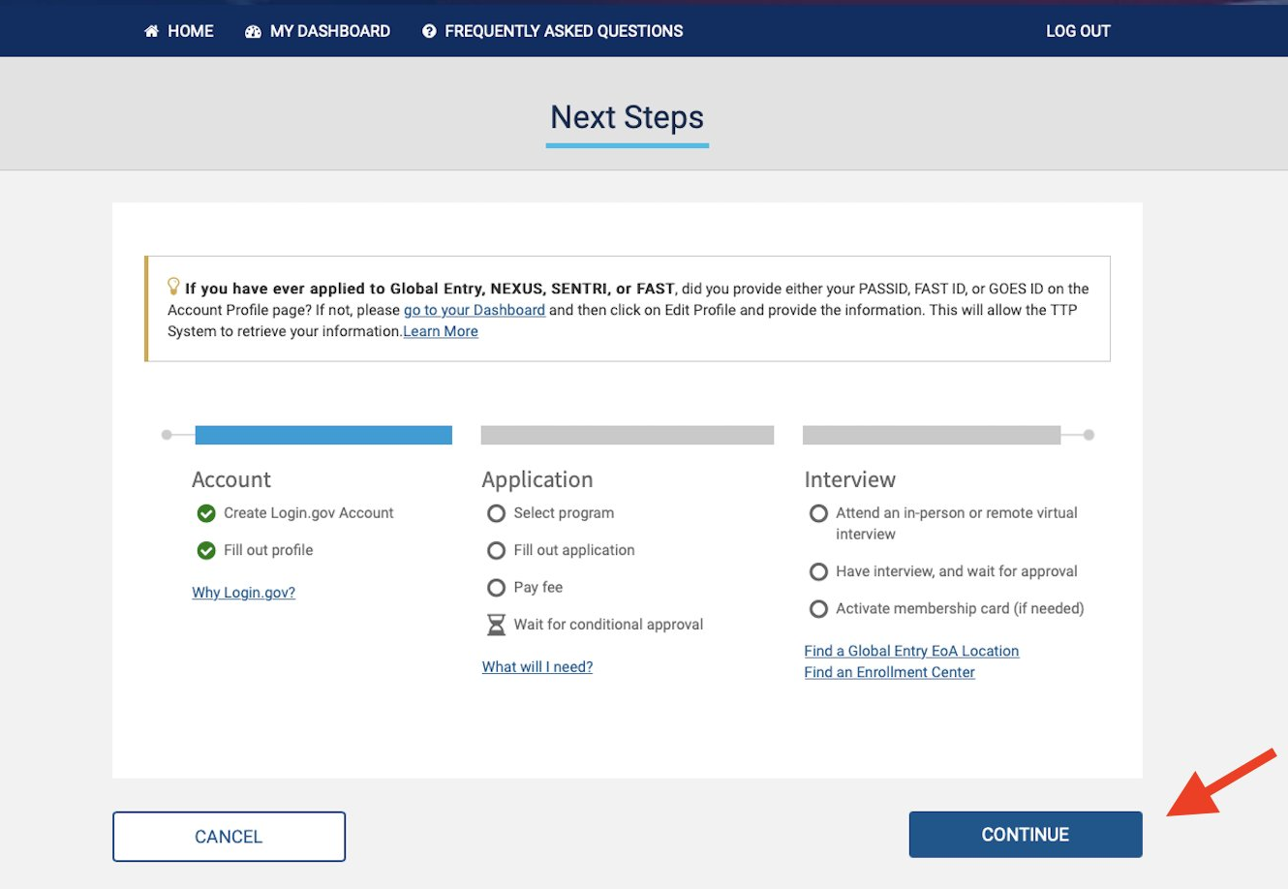Open the 'What will I need?' link
Image resolution: width=1288 pixels, height=889 pixels.
coord(537,667)
